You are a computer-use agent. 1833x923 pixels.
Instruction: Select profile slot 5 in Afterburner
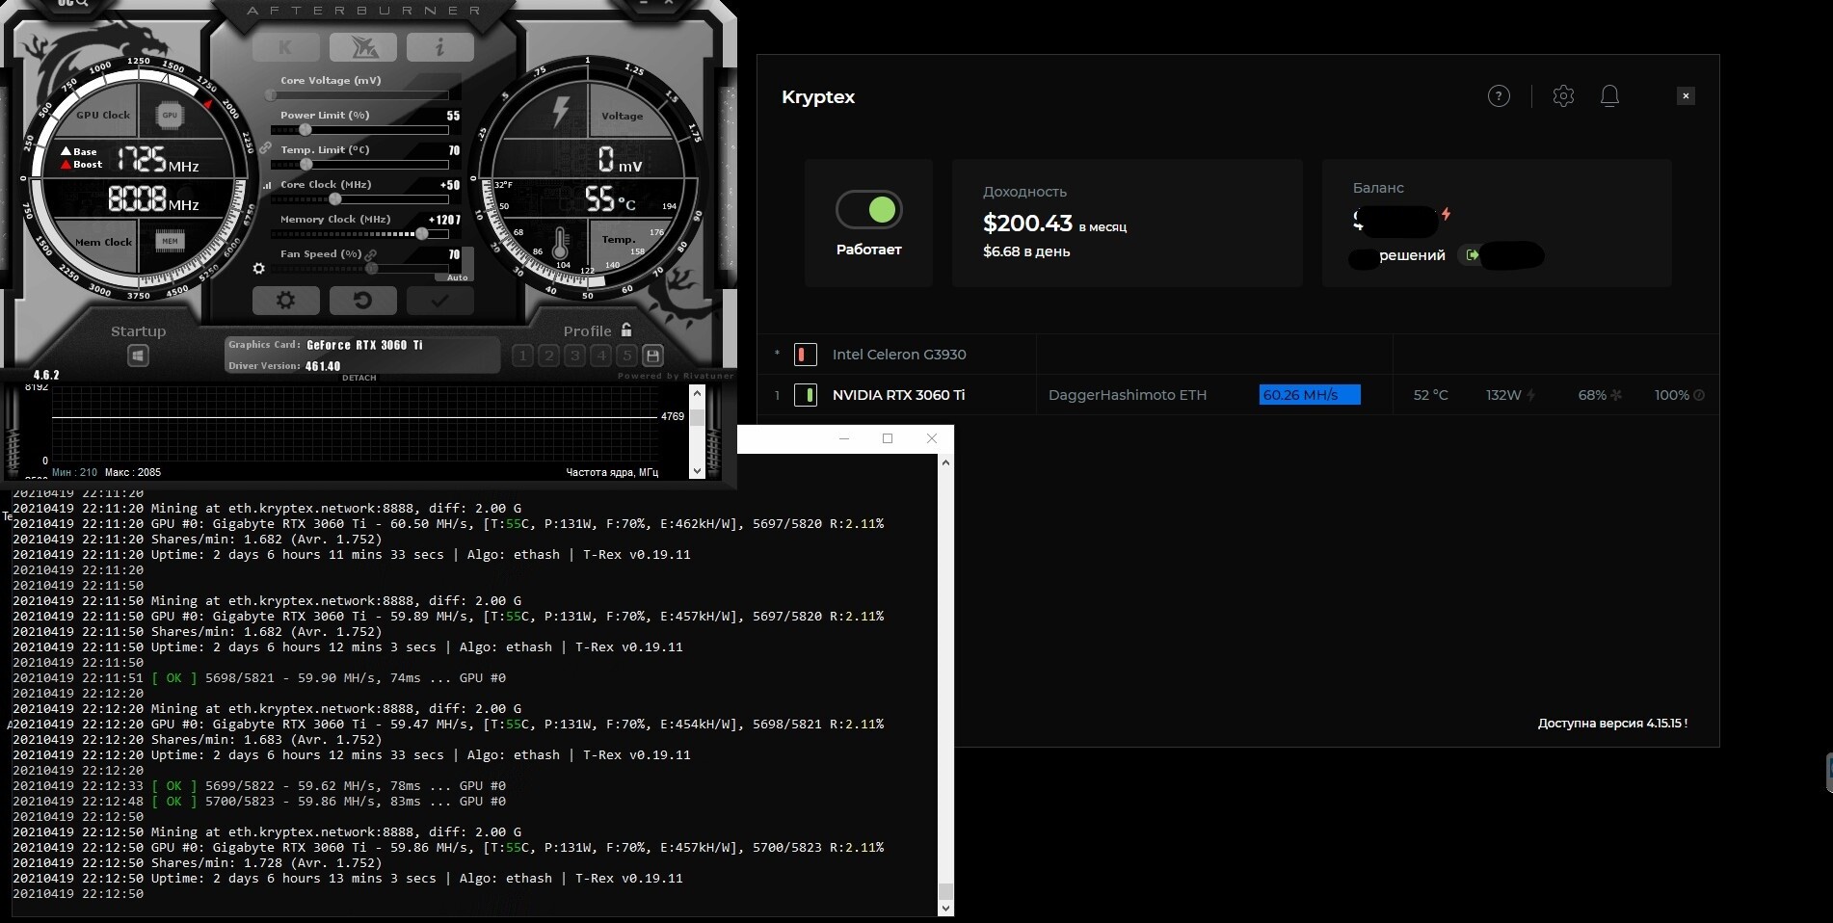point(626,356)
